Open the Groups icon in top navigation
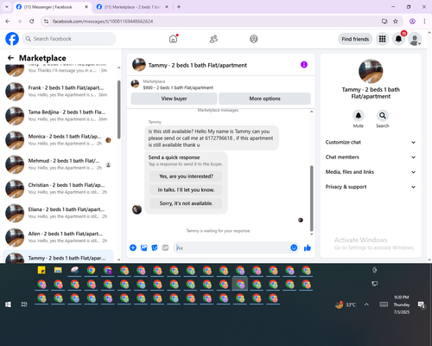 point(254,39)
